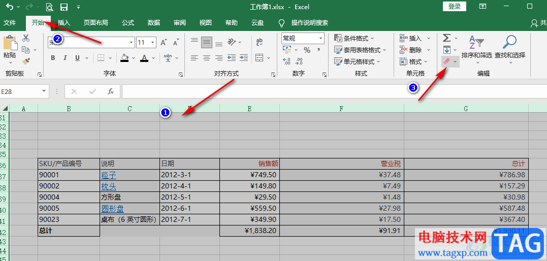547x261 pixels.
Task: Click the Orientation text-angle icon
Action: [x=231, y=42]
